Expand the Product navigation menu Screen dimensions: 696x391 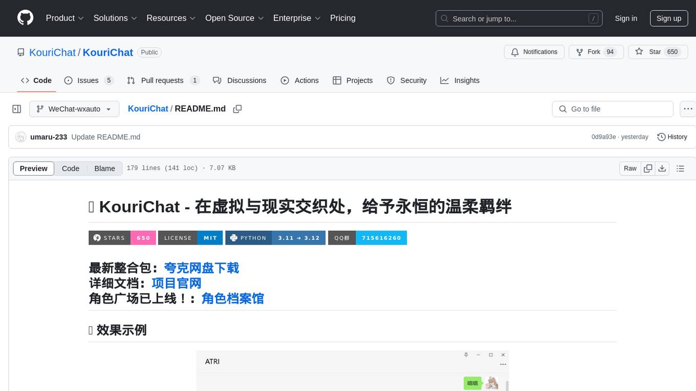64,18
